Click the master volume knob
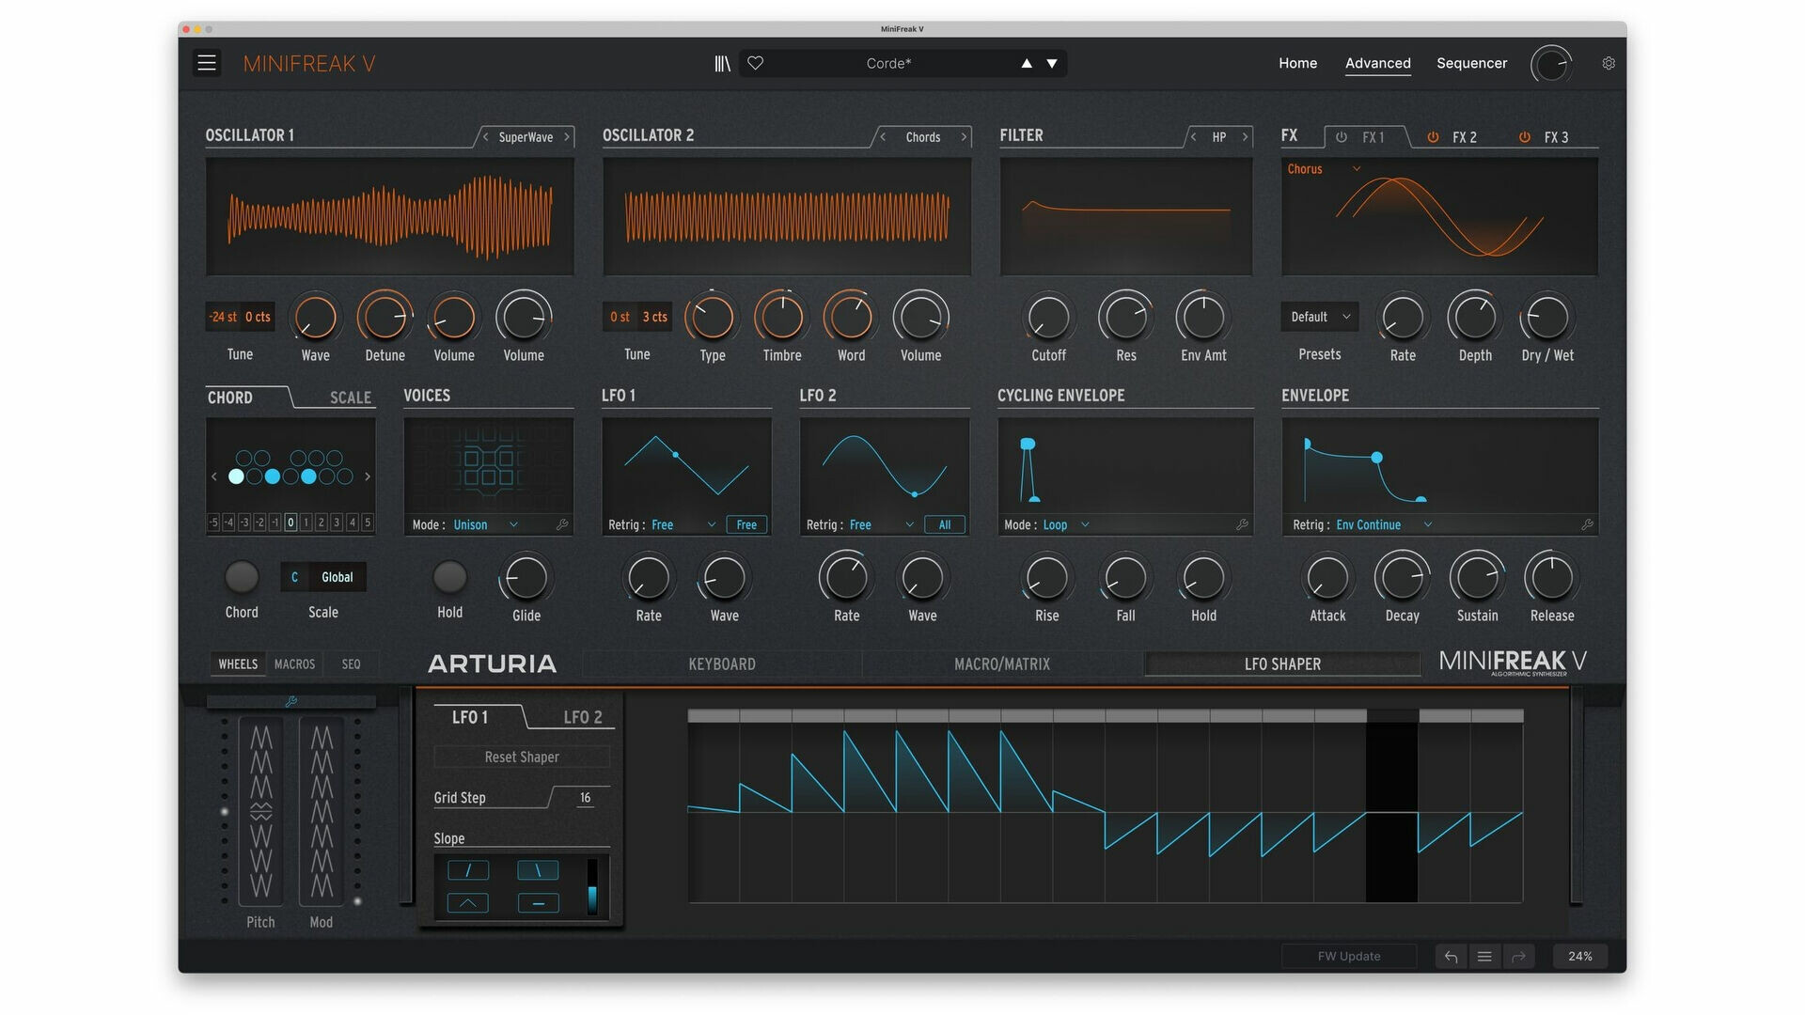Viewport: 1805px width, 1015px height. (1550, 64)
